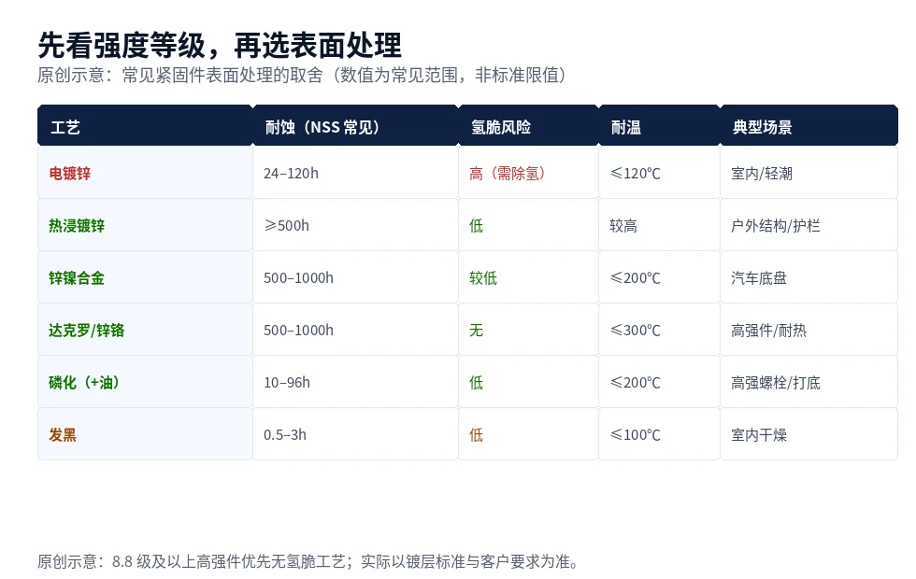
Task: Select the 达克罗/锌铬 process cell
Action: 145,330
